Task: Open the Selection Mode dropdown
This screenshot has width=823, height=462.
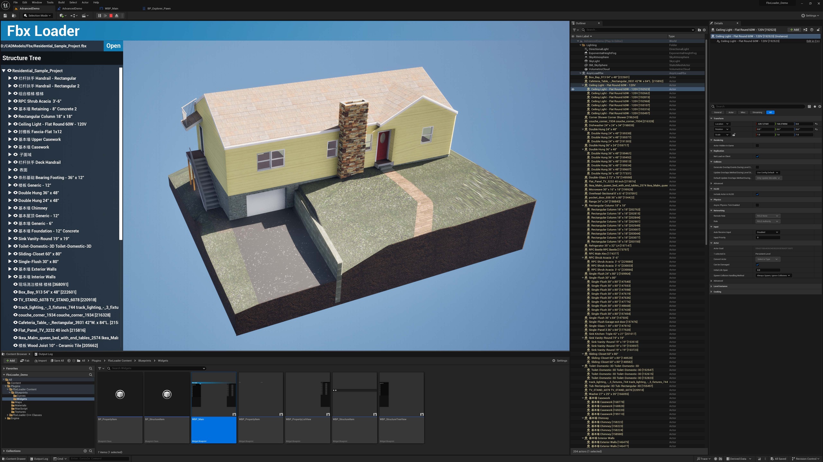Action: (x=37, y=15)
